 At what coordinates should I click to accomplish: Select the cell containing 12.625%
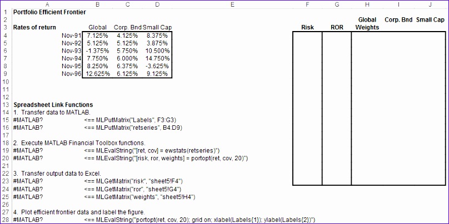97,74
